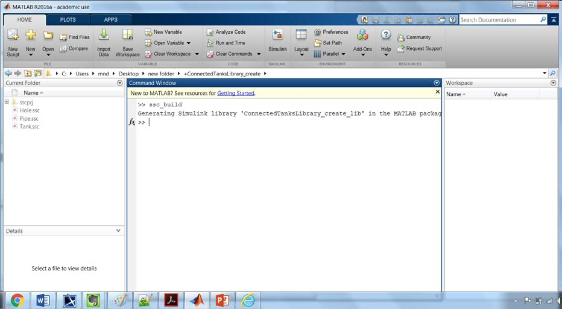Go forward using the right arrow
Image resolution: width=562 pixels, height=309 pixels.
(x=17, y=73)
